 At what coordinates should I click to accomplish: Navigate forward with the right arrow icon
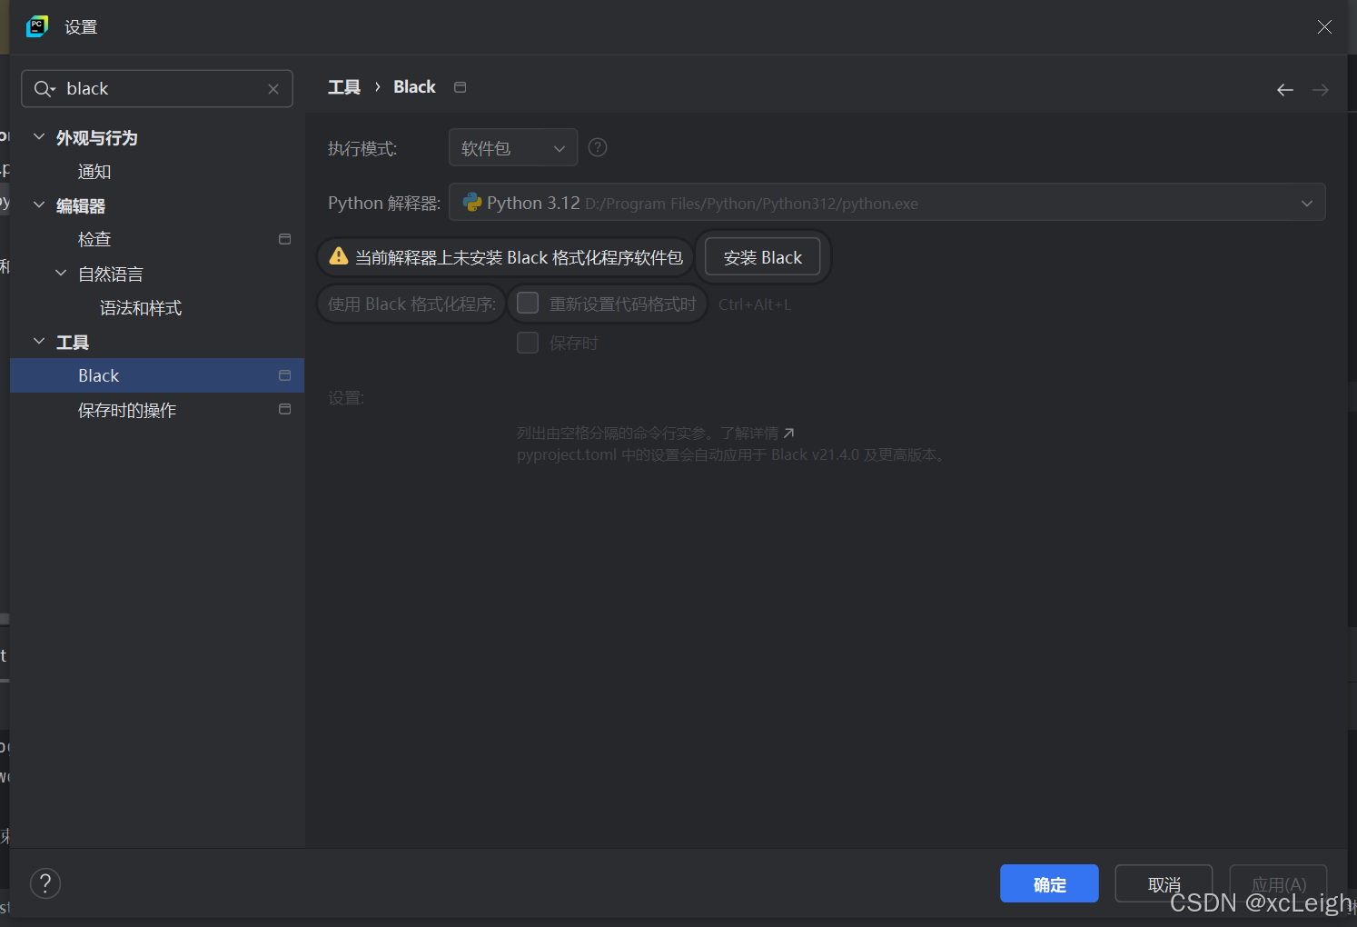point(1321,89)
